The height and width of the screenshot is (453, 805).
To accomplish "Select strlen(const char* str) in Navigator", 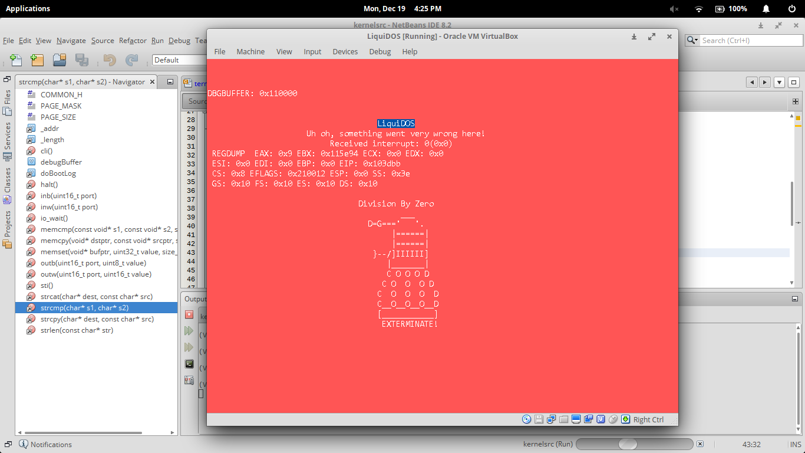I will 77,330.
